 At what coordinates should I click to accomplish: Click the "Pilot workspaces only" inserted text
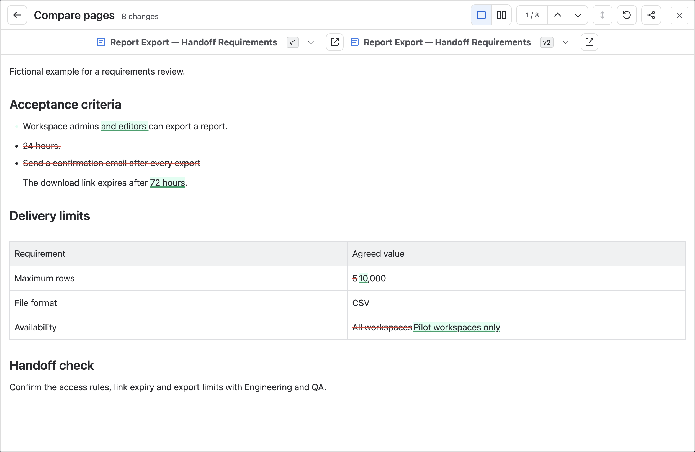(x=457, y=327)
